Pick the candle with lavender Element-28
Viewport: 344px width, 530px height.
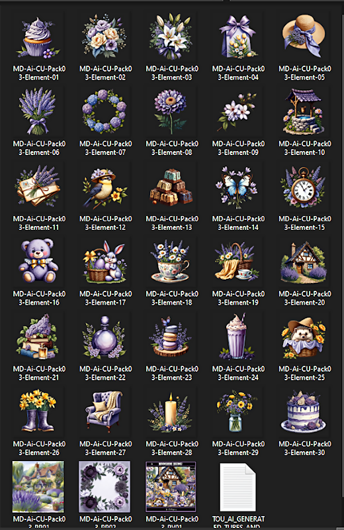(171, 412)
